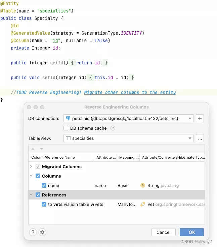Click the Migrate other columns link
This screenshot has width=217, height=247.
tap(130, 92)
